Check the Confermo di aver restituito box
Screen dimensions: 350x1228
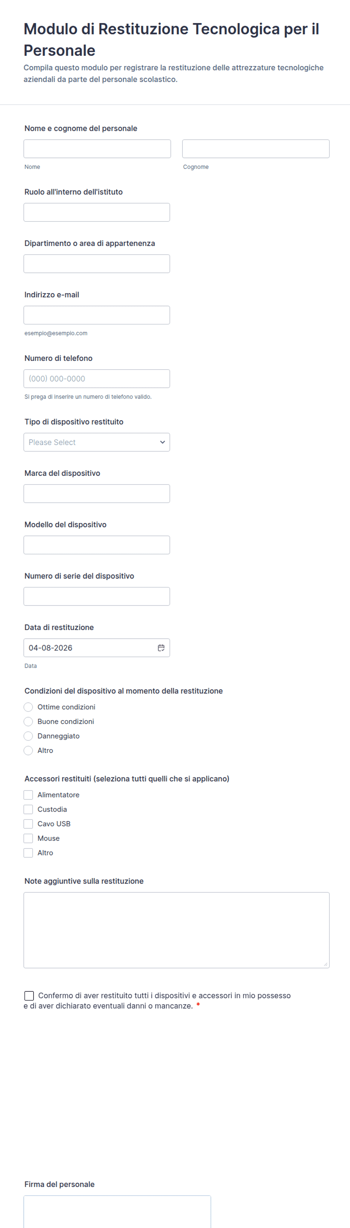(29, 996)
